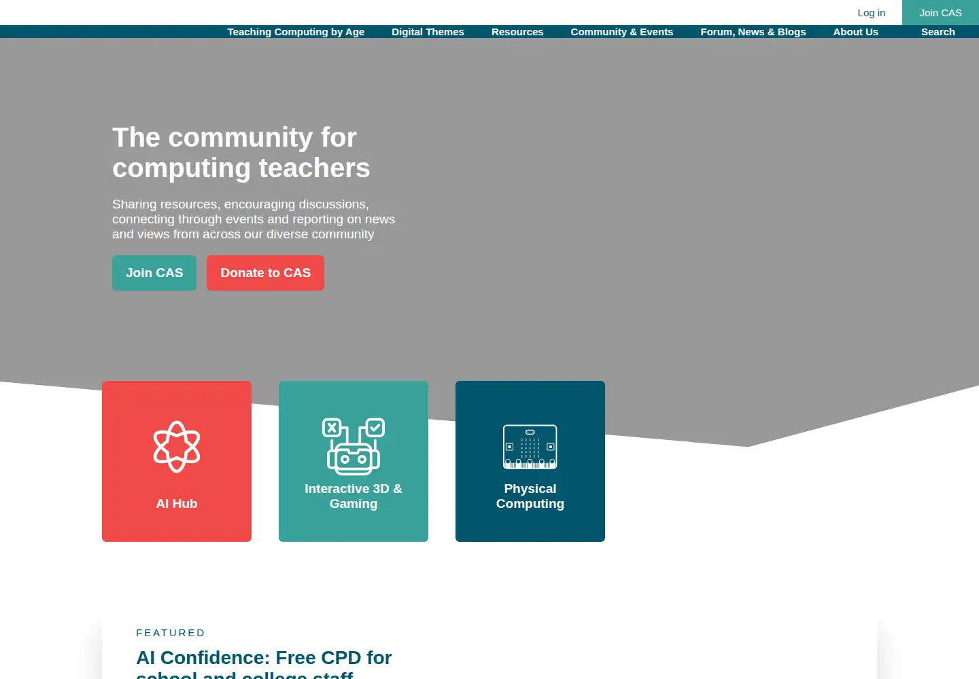Open the About Us menu
Screen dimensions: 979x679
tap(856, 32)
